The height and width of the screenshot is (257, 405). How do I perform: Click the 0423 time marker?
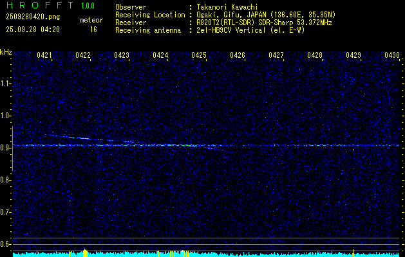[x=122, y=56]
